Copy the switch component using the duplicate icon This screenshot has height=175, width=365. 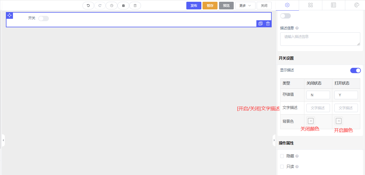(260, 23)
